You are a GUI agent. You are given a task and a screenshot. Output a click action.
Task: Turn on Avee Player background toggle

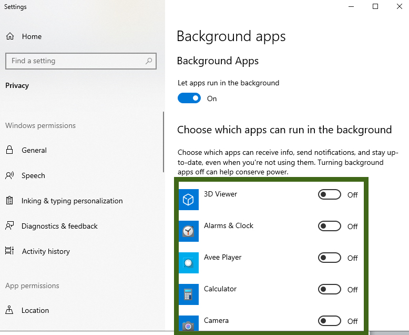[x=330, y=258]
